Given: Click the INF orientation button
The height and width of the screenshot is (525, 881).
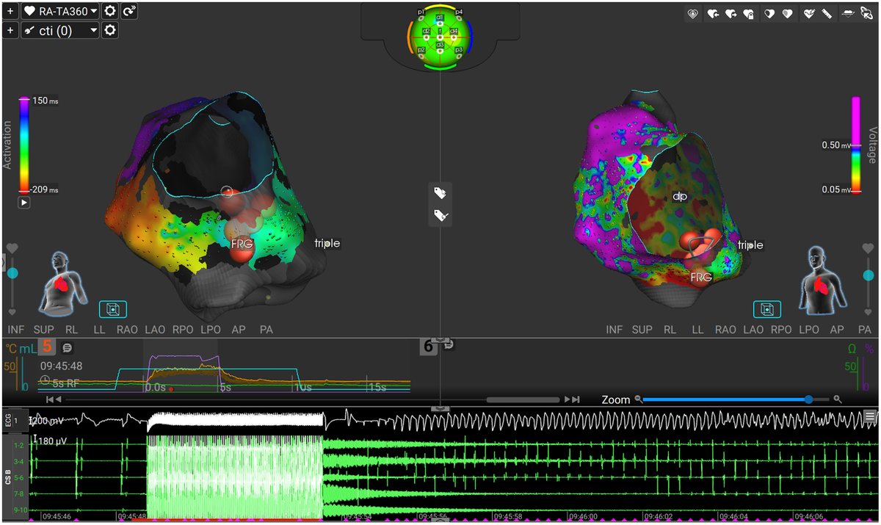Looking at the screenshot, I should click(x=15, y=330).
